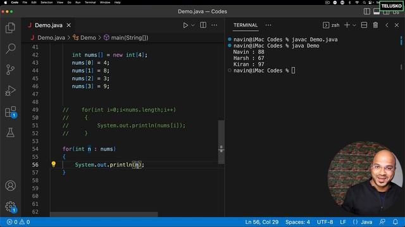
Task: Click Ln 56, Col 29 status item
Action: (261, 222)
